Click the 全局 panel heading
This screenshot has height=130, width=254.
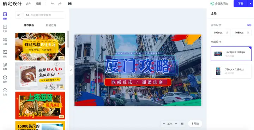pos(213,14)
